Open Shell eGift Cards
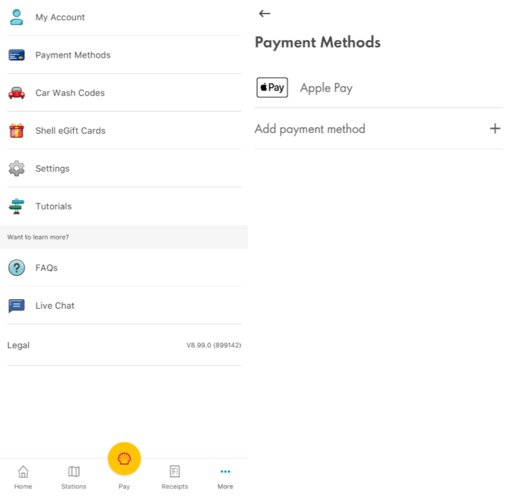 (x=124, y=130)
